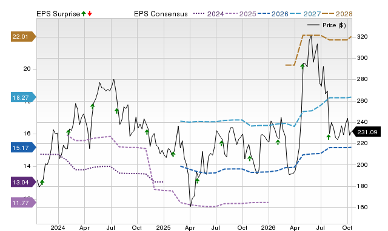Click the EPS surprise arrow just after January 2026
The image size is (388, 231).
pyautogui.click(x=278, y=142)
